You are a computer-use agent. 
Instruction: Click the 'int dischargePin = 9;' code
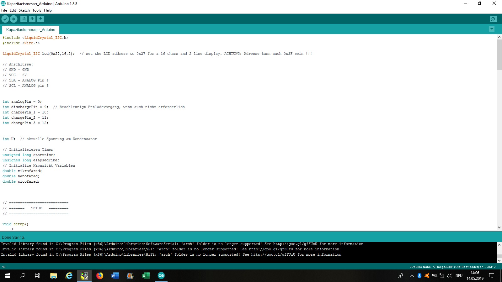pyautogui.click(x=25, y=107)
